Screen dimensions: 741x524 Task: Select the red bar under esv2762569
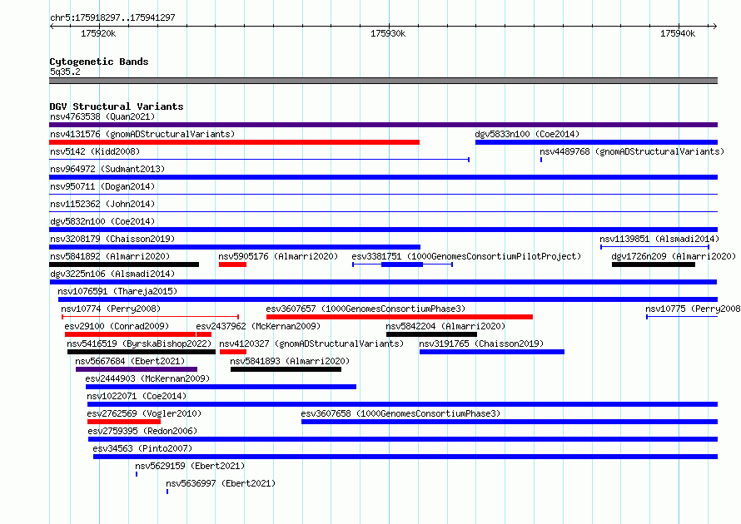124,422
